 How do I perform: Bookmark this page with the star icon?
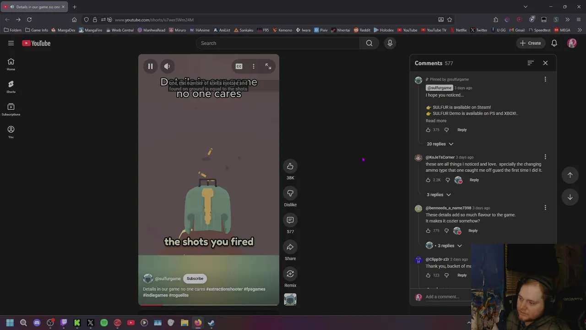pyautogui.click(x=450, y=20)
